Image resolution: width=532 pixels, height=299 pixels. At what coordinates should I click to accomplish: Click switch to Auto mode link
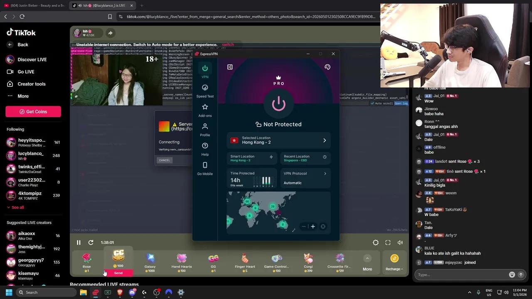228,44
